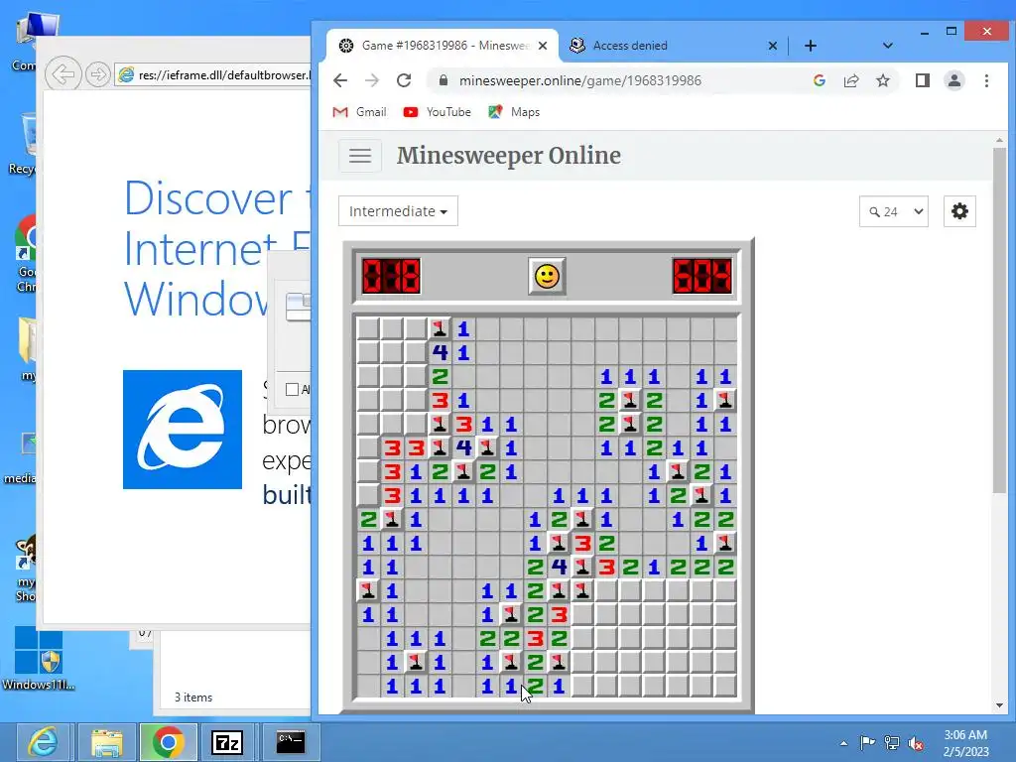Click the Minesweeper Online title link
1016x762 pixels.
[x=509, y=156]
